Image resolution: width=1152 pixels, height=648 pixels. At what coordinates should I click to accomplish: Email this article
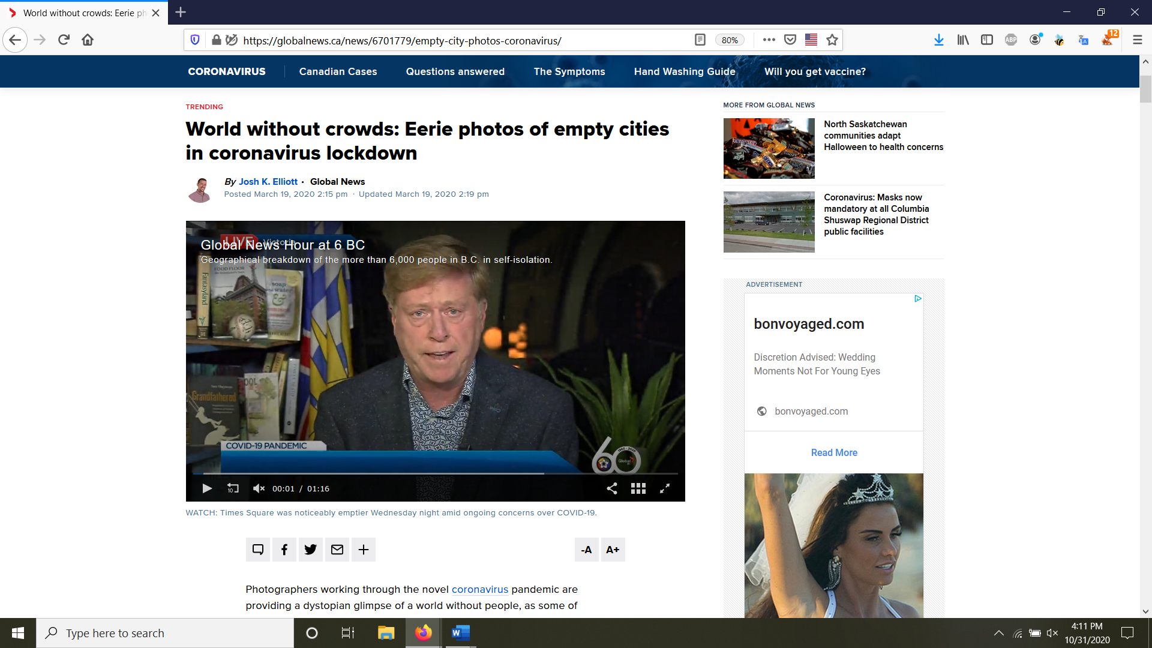point(337,550)
